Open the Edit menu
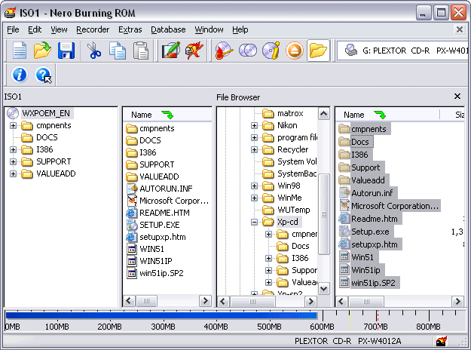The image size is (471, 350). [x=35, y=29]
